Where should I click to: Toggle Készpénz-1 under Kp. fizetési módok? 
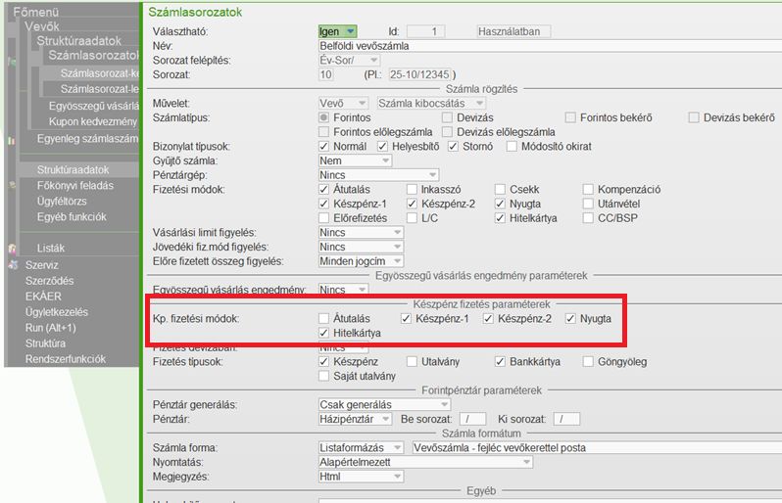[406, 318]
